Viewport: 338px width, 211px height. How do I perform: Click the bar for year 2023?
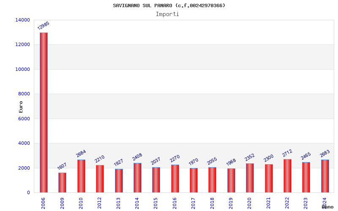tap(306, 177)
